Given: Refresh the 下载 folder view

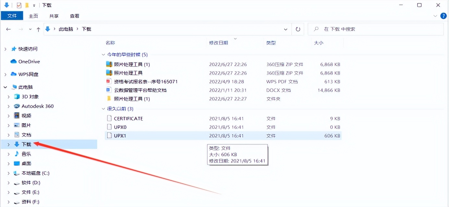Looking at the screenshot, I should click(x=298, y=29).
